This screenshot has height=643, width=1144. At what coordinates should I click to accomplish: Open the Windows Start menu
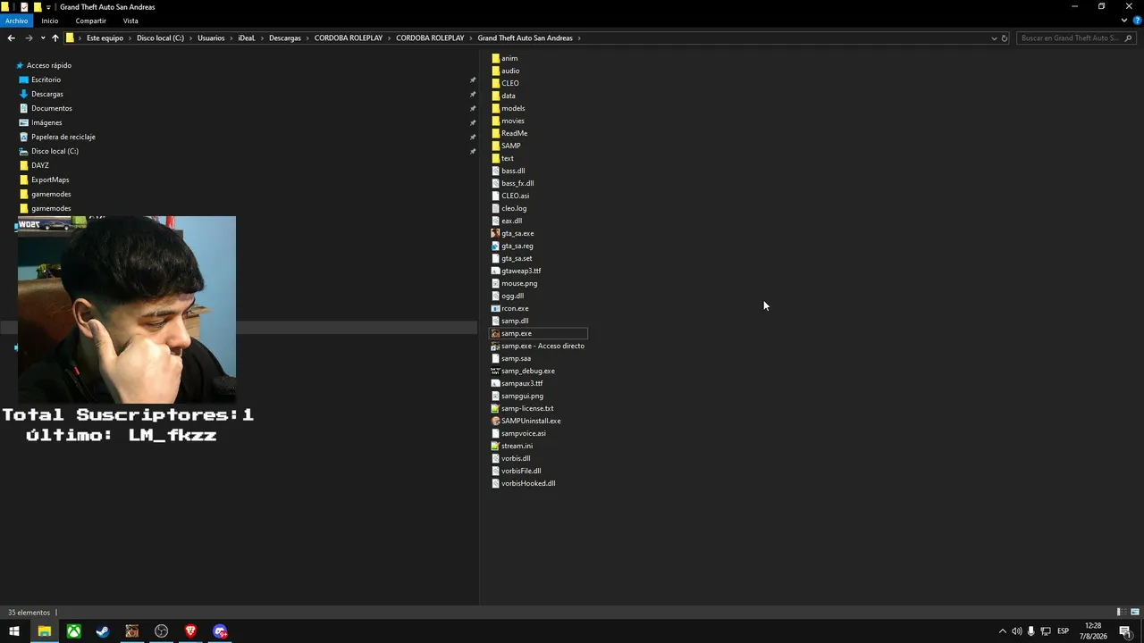click(14, 631)
